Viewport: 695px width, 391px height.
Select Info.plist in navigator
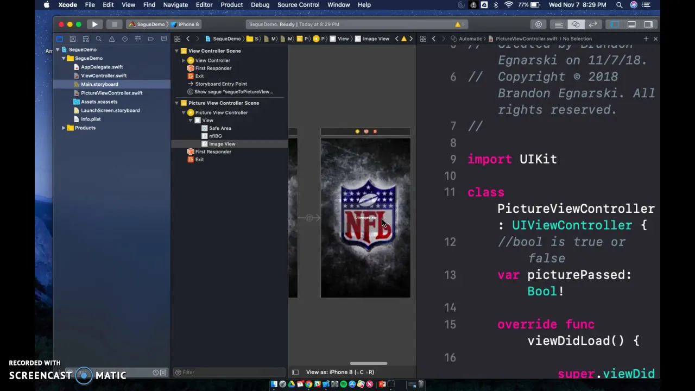90,119
